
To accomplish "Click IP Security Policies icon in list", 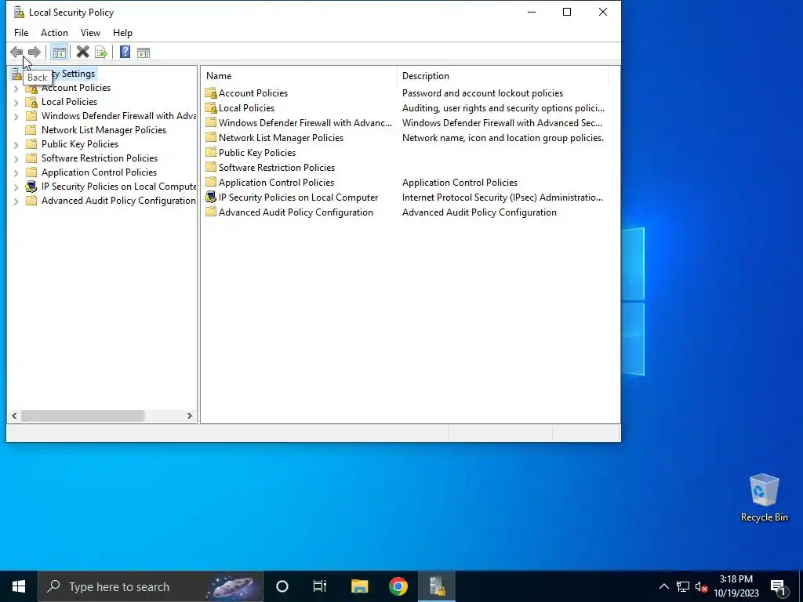I will point(210,197).
